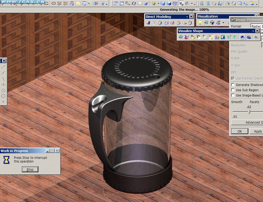263x202 pixels.
Task: Click the Fit view icon in top toolbar
Action: pos(116,3)
